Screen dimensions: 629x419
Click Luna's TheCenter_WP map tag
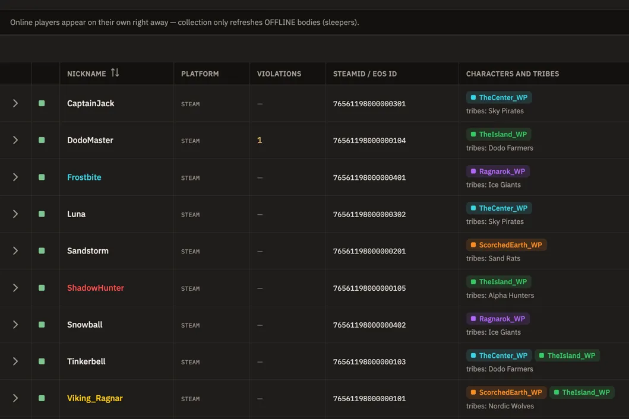coord(499,208)
